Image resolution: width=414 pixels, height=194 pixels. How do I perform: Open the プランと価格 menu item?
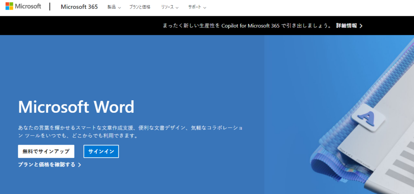(x=139, y=7)
